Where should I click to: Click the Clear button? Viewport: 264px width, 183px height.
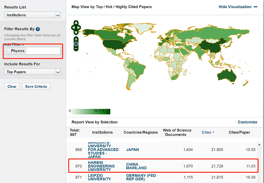coord(12,87)
